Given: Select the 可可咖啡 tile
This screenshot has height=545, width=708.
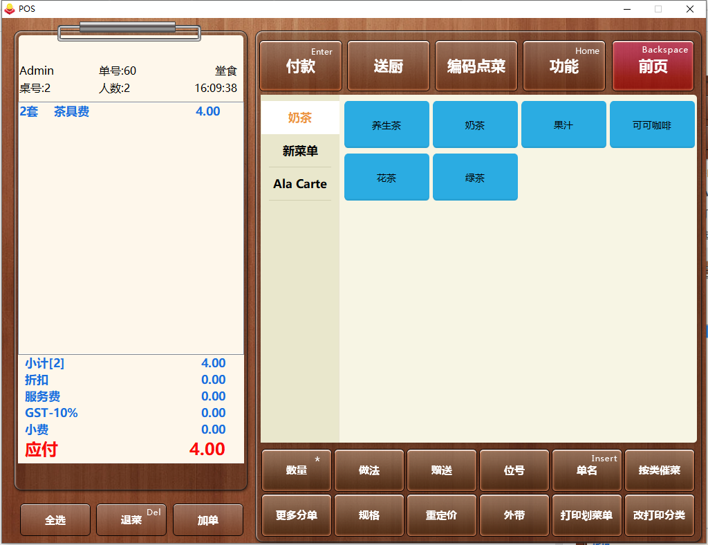Looking at the screenshot, I should 652,124.
